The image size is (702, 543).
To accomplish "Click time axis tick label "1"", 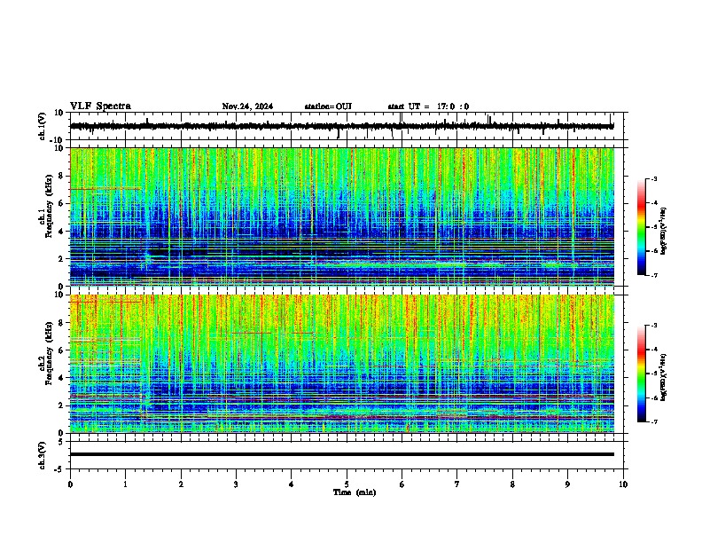I will 125,484.
